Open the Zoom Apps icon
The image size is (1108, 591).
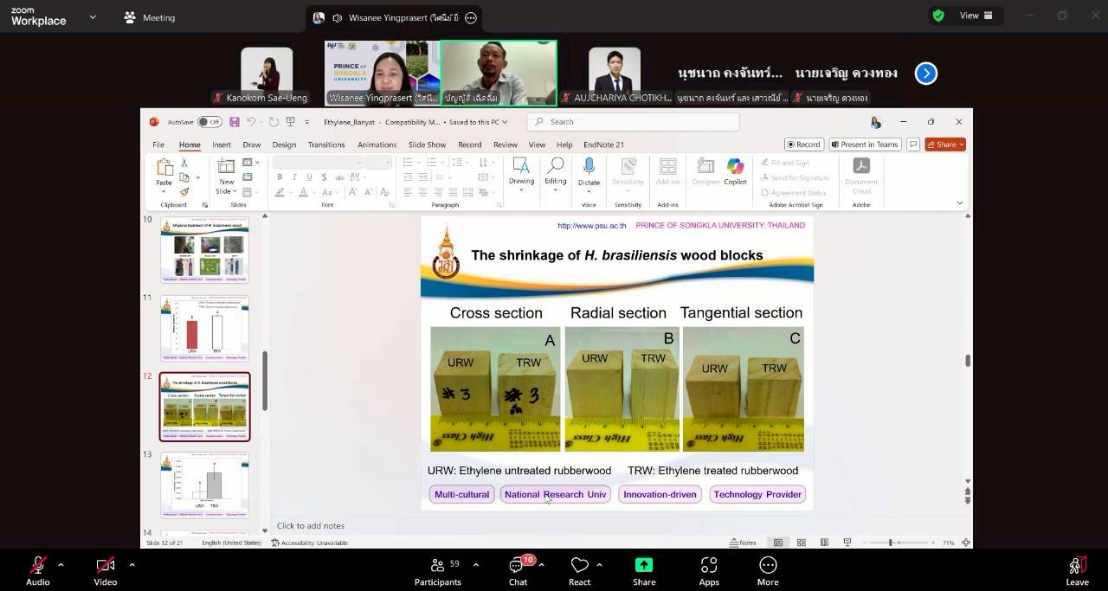click(709, 565)
